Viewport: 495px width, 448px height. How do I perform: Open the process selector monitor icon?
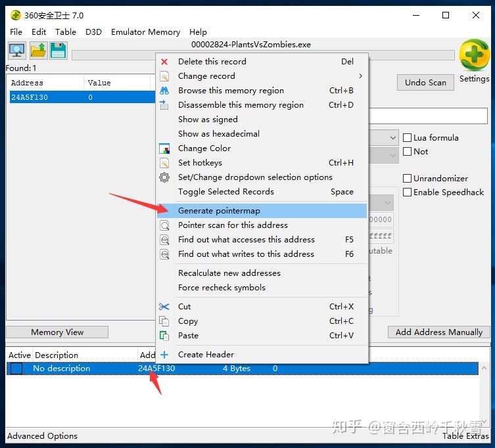coord(16,51)
